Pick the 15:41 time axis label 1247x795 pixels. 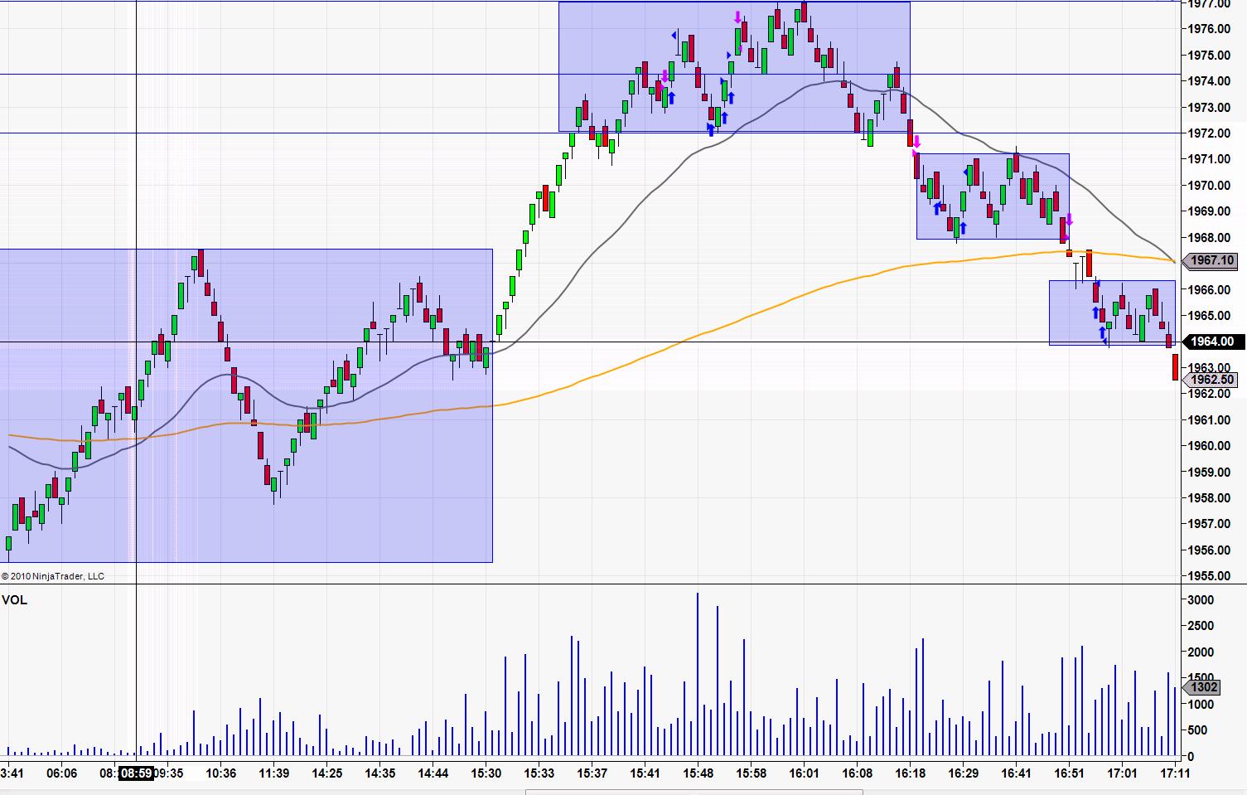tap(645, 773)
